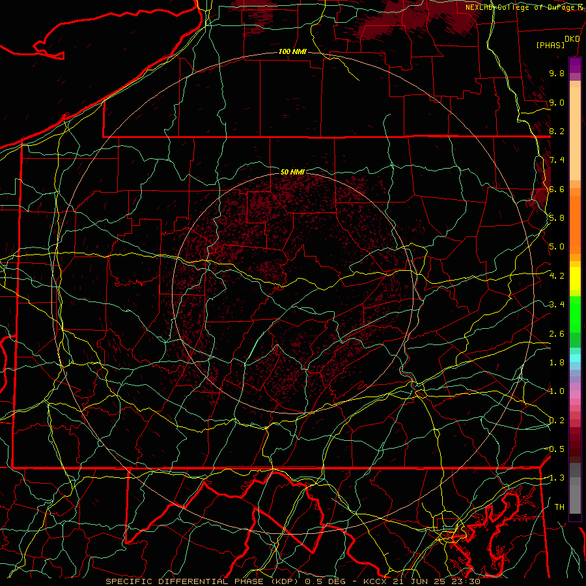
Task: Click the [PHAS] legend unit label
Action: pos(550,46)
